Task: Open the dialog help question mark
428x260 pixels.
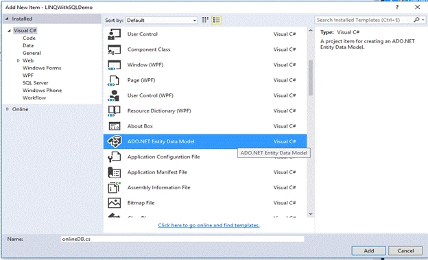Action: coord(397,8)
